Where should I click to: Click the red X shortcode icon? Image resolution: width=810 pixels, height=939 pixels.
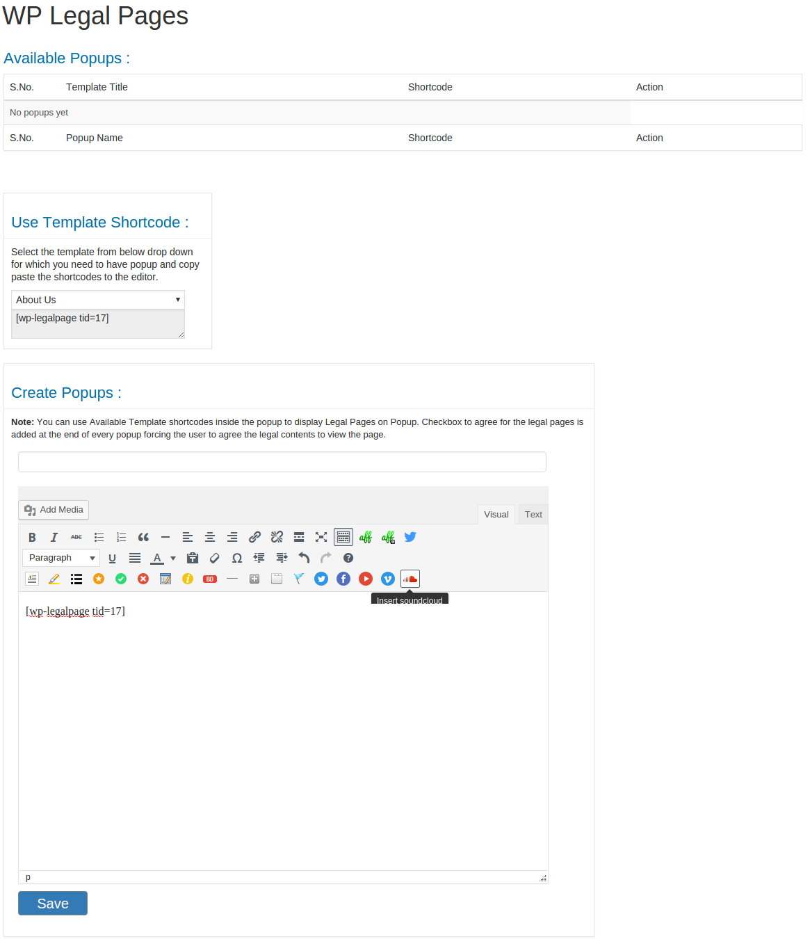click(143, 579)
